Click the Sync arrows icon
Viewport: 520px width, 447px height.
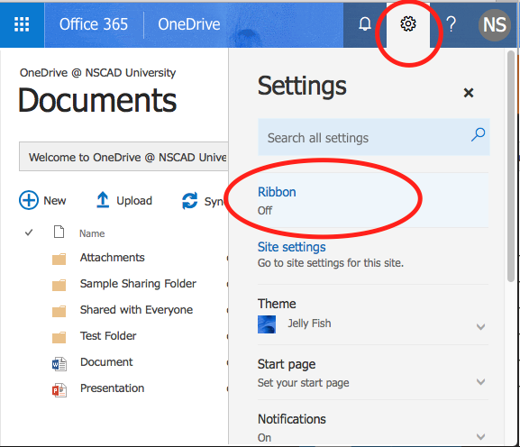189,201
